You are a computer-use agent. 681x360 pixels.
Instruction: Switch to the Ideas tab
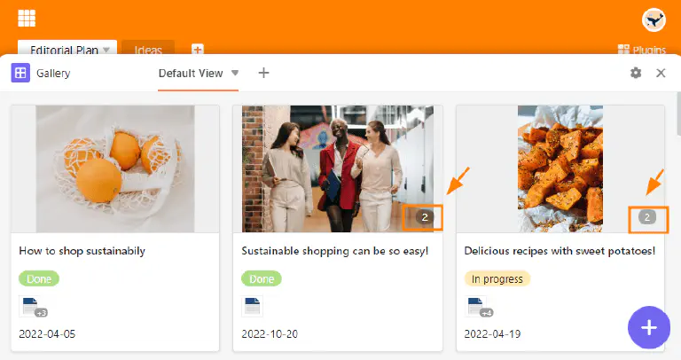coord(148,50)
